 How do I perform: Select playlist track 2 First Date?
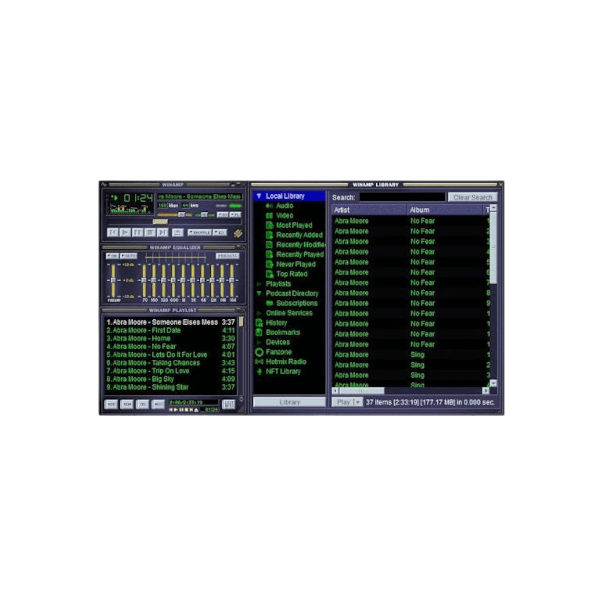click(x=170, y=330)
